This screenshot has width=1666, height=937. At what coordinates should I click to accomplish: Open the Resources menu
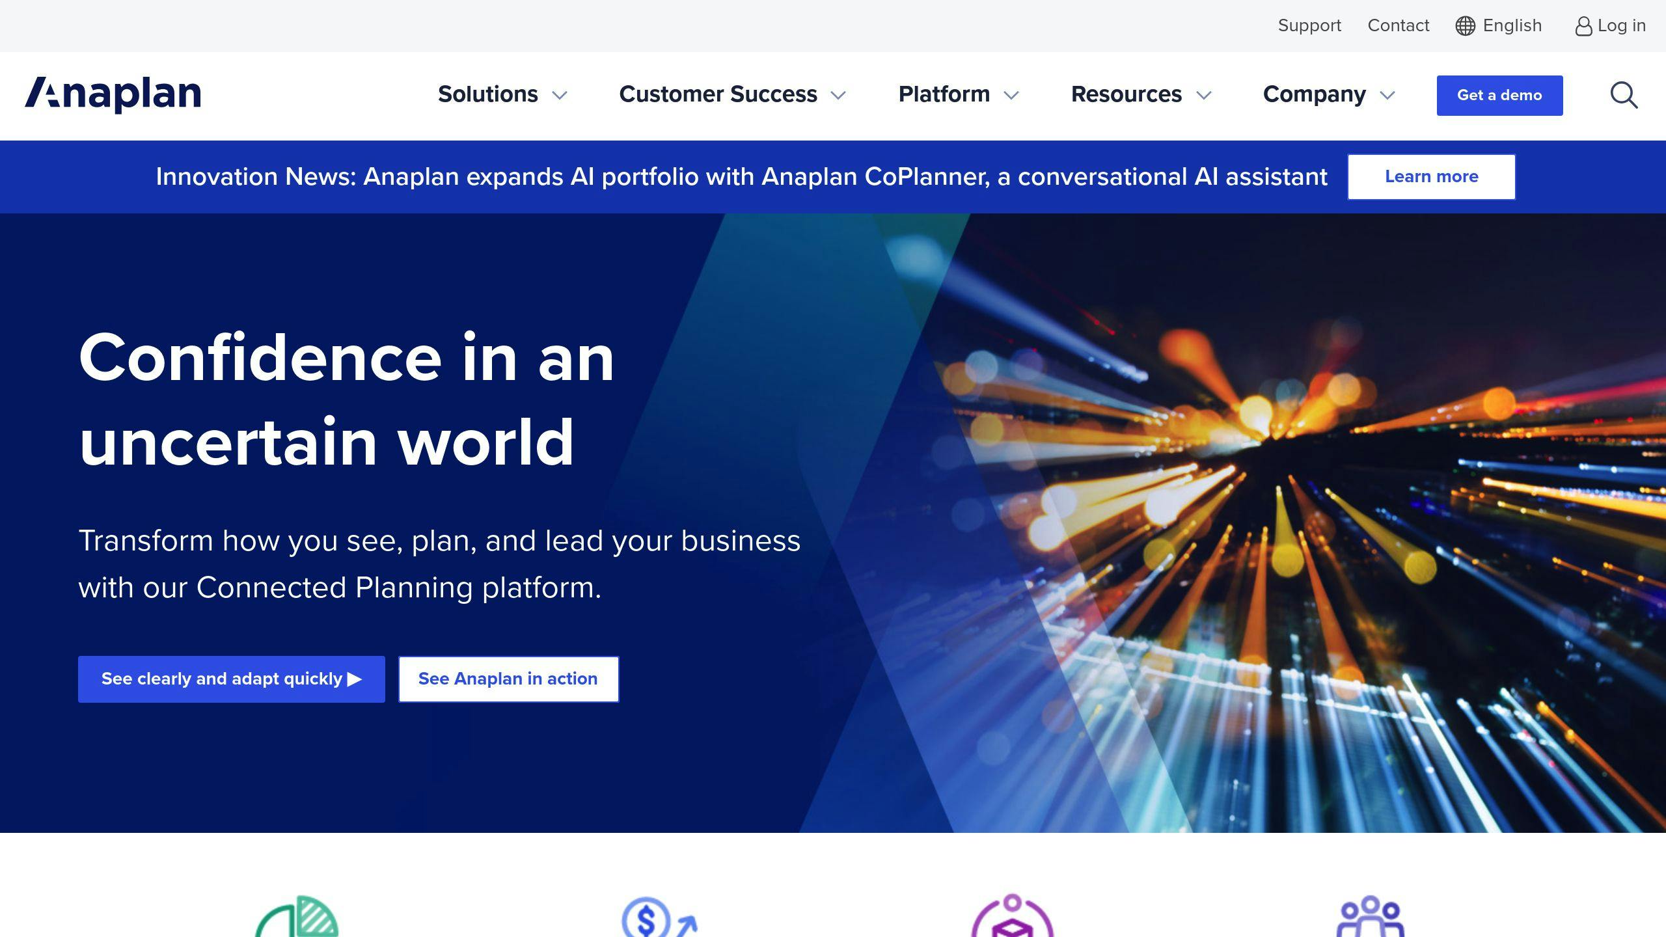click(1127, 94)
